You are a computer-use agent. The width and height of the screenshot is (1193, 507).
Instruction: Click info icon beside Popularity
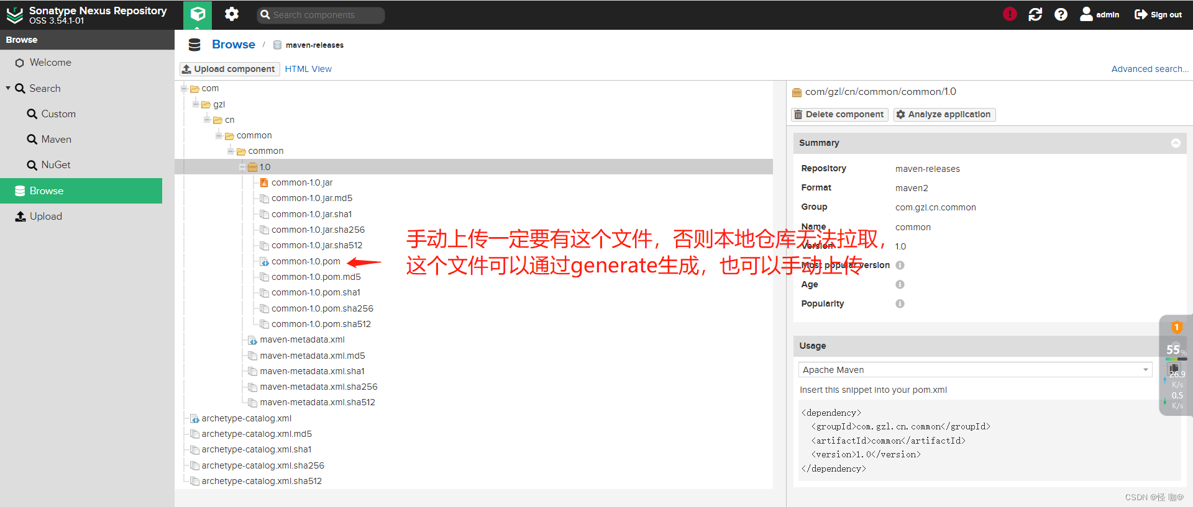[900, 303]
